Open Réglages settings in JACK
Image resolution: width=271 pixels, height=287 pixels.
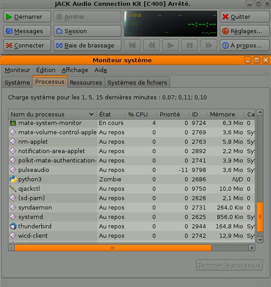coord(245,31)
